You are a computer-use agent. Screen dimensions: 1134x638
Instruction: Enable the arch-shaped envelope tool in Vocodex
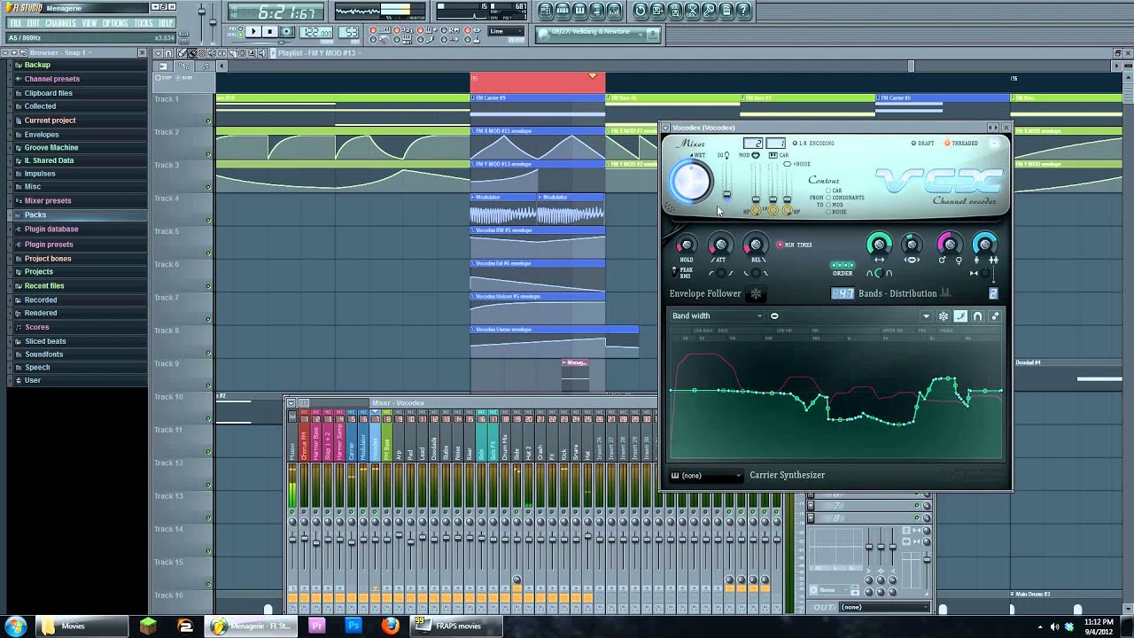(x=978, y=316)
